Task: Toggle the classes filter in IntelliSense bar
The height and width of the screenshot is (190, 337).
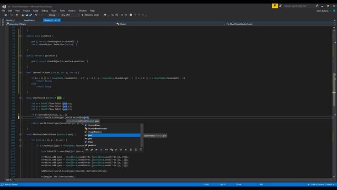Action: point(111,149)
